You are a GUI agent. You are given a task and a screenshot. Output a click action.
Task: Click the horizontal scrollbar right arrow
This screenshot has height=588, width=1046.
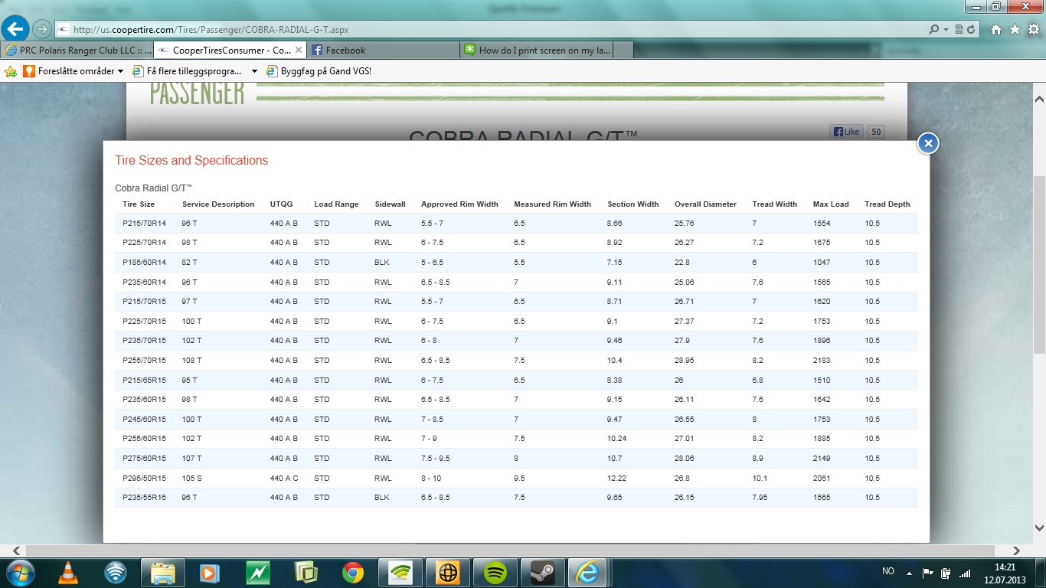pos(1016,550)
